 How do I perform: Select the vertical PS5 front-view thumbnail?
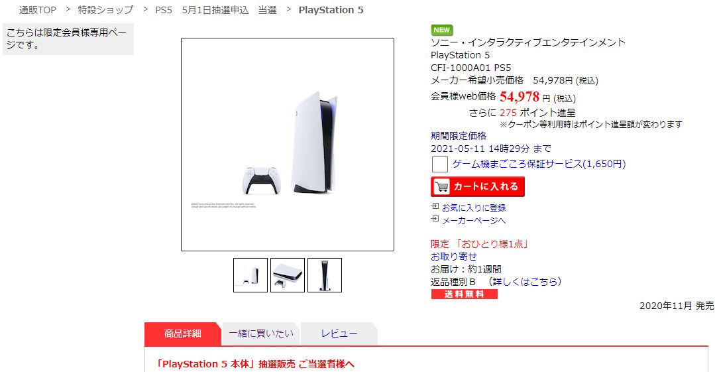[x=324, y=275]
